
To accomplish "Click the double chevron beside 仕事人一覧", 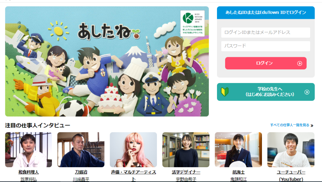I will pos(312,125).
